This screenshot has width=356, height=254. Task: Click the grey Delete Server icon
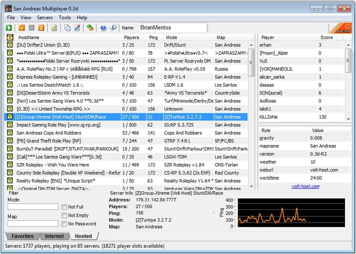tap(32, 28)
